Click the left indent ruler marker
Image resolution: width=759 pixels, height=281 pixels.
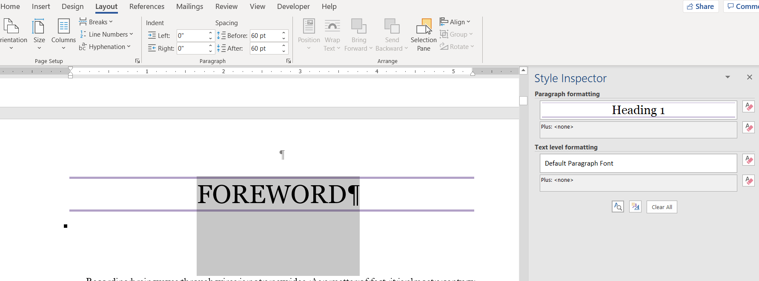point(70,76)
